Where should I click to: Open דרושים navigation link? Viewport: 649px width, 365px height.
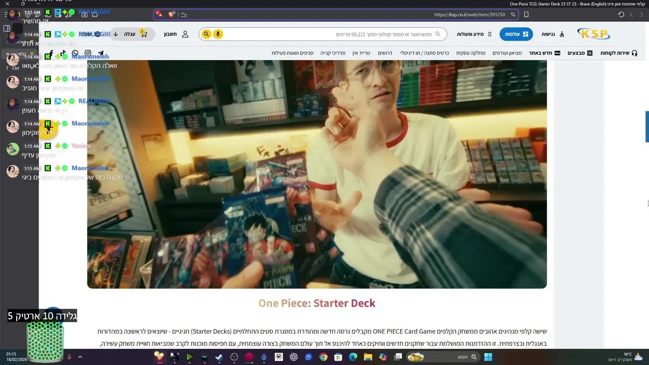click(385, 53)
